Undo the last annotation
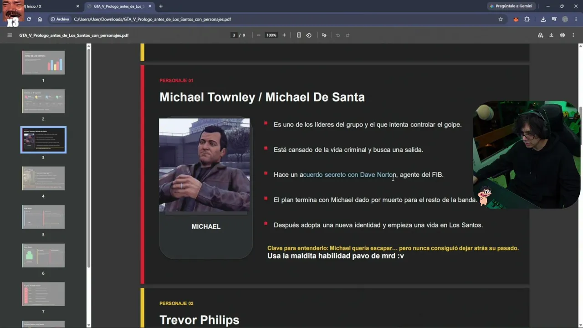The width and height of the screenshot is (583, 328). tap(338, 35)
